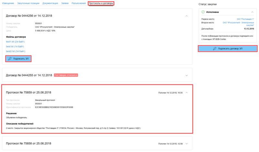
Task: Collapse Протокол № 75859 chevron
Action: pos(186,92)
